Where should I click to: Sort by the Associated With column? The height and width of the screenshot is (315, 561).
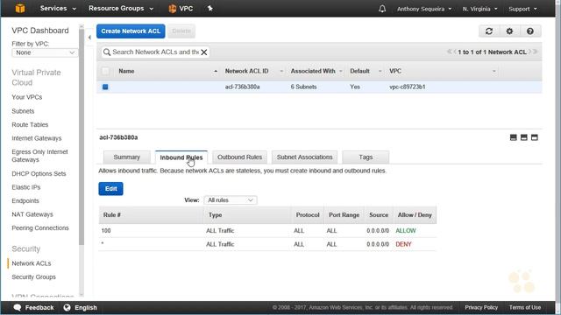313,71
